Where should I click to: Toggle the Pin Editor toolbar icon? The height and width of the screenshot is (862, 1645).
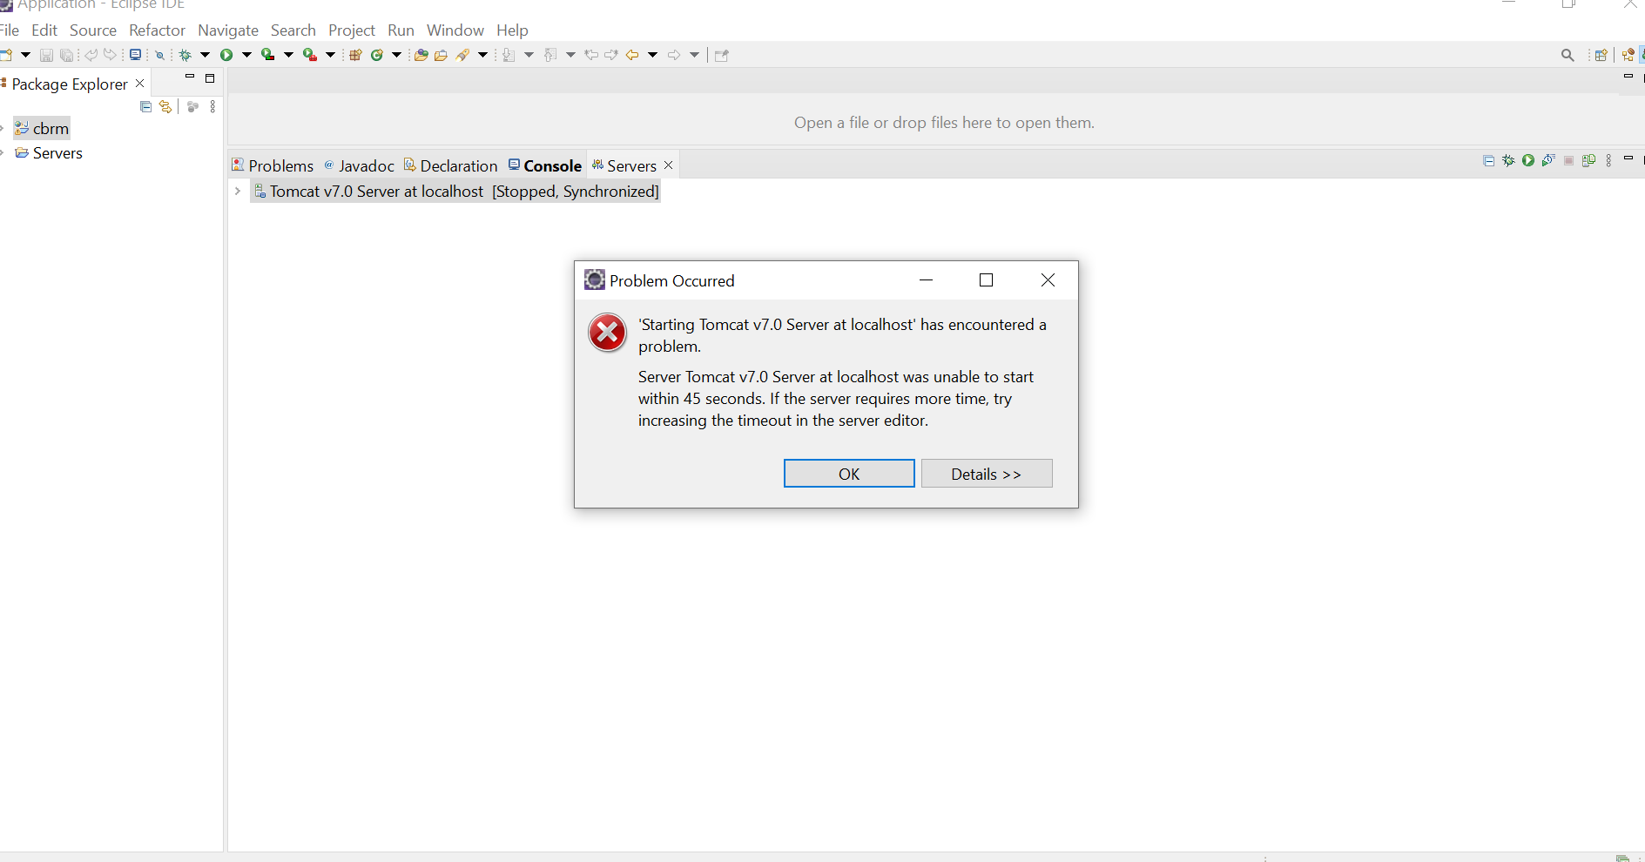click(x=721, y=55)
